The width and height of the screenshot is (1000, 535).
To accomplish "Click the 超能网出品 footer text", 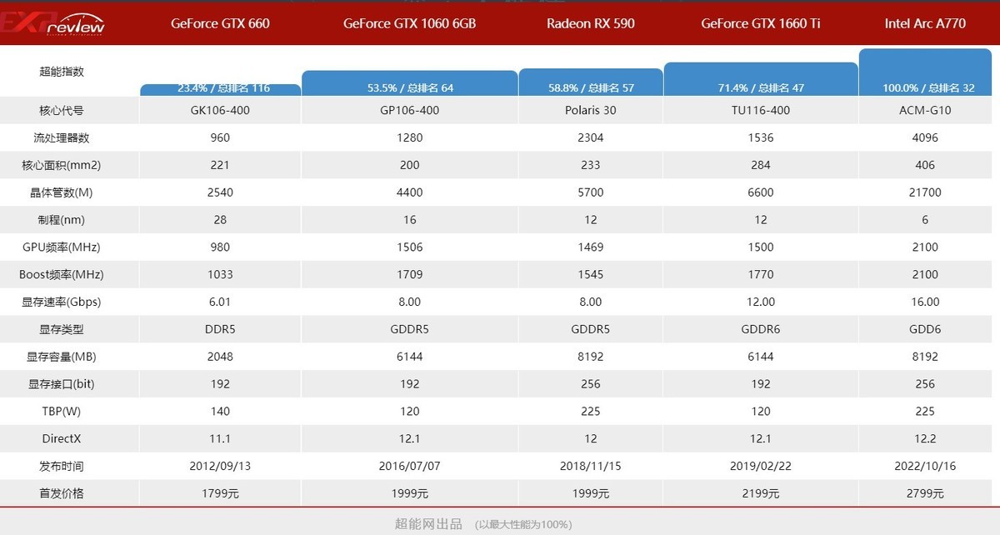I will [428, 523].
